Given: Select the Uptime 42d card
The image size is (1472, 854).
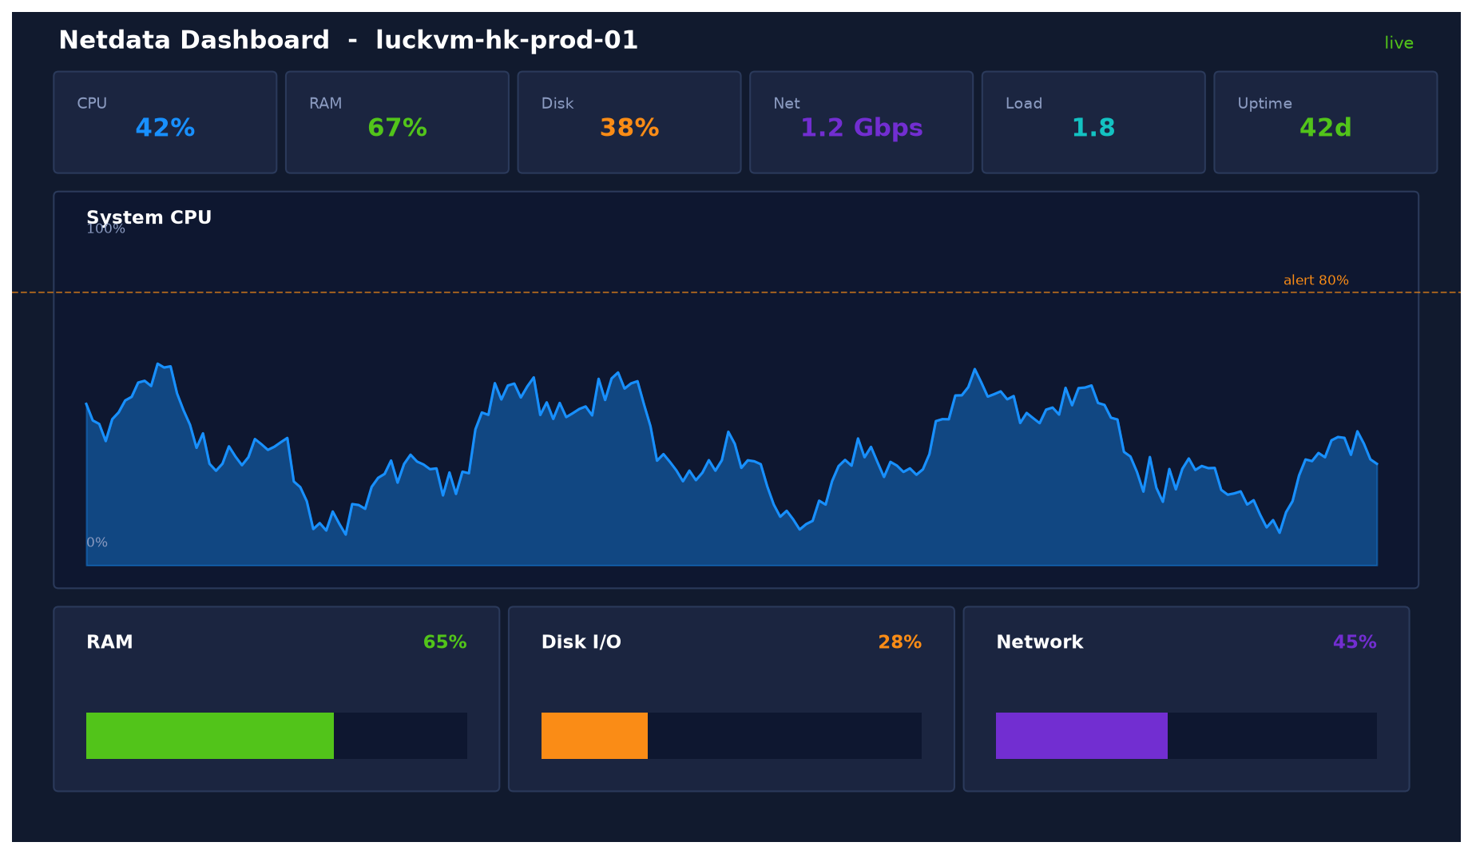Looking at the screenshot, I should tap(1326, 122).
